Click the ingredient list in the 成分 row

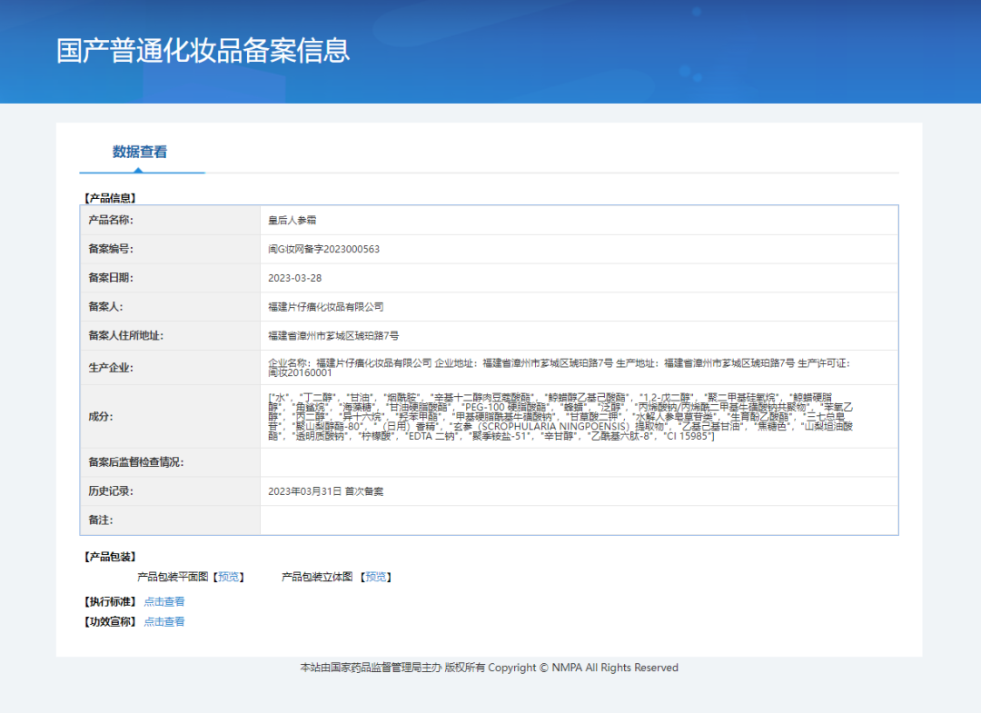click(x=560, y=417)
